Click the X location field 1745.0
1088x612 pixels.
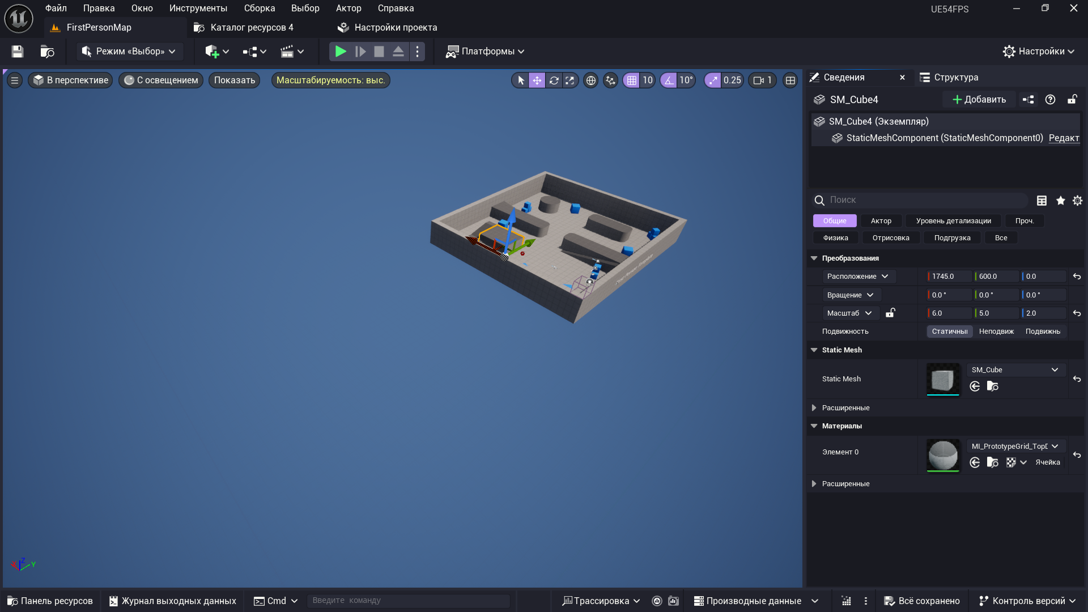tap(949, 277)
